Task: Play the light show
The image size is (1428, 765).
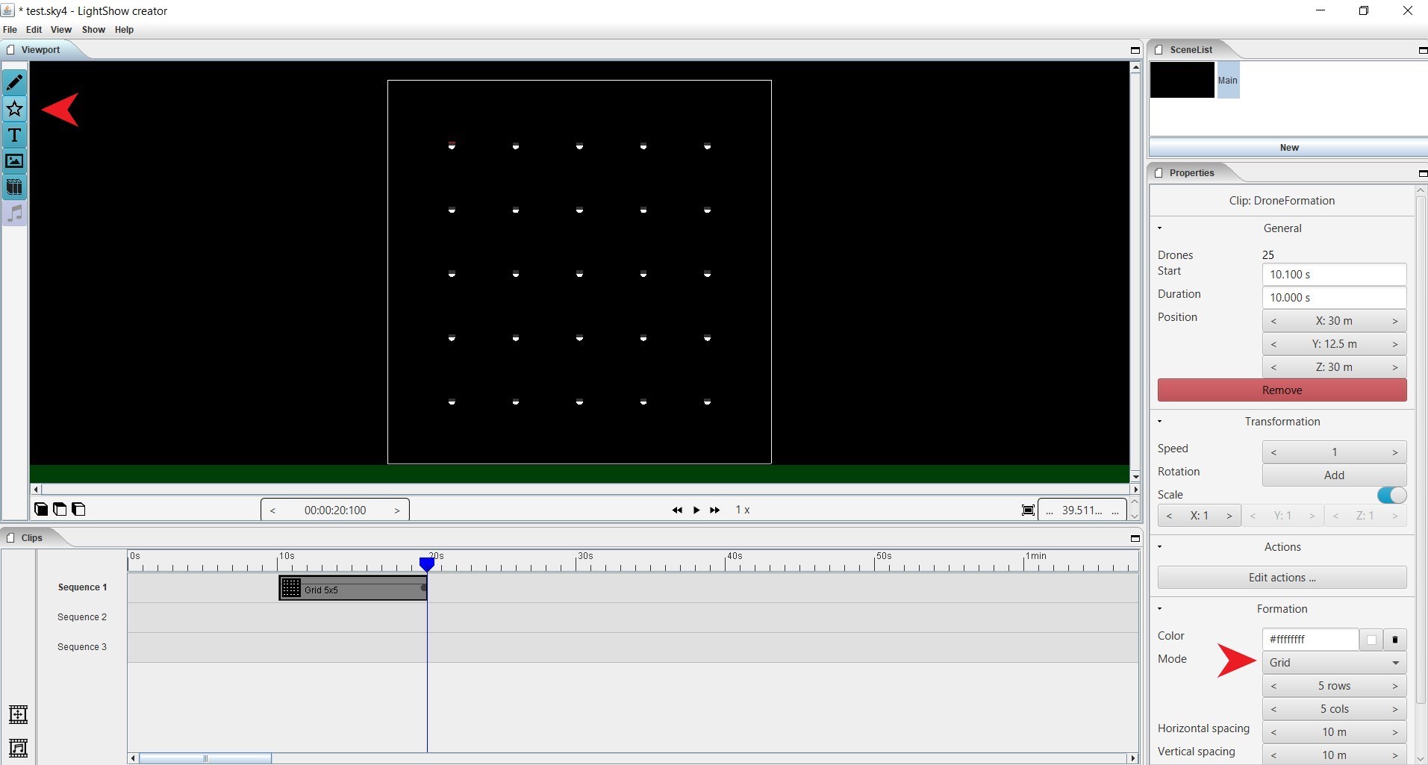Action: [696, 510]
